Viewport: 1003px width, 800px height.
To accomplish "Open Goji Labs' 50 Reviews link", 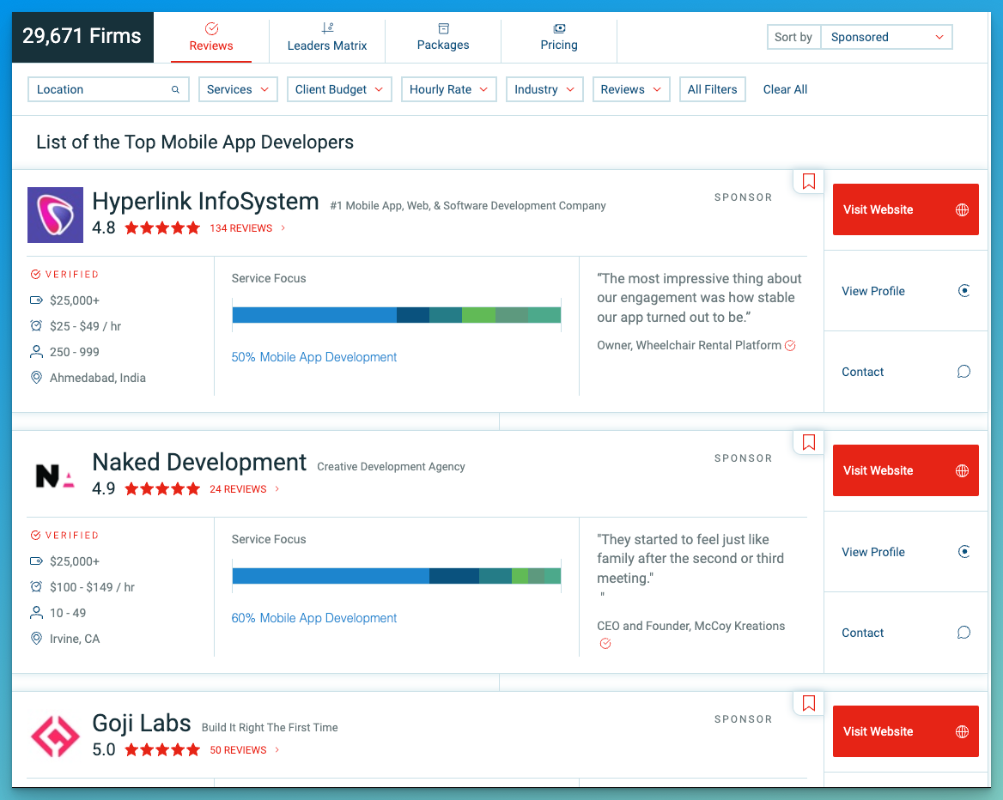I will (245, 750).
